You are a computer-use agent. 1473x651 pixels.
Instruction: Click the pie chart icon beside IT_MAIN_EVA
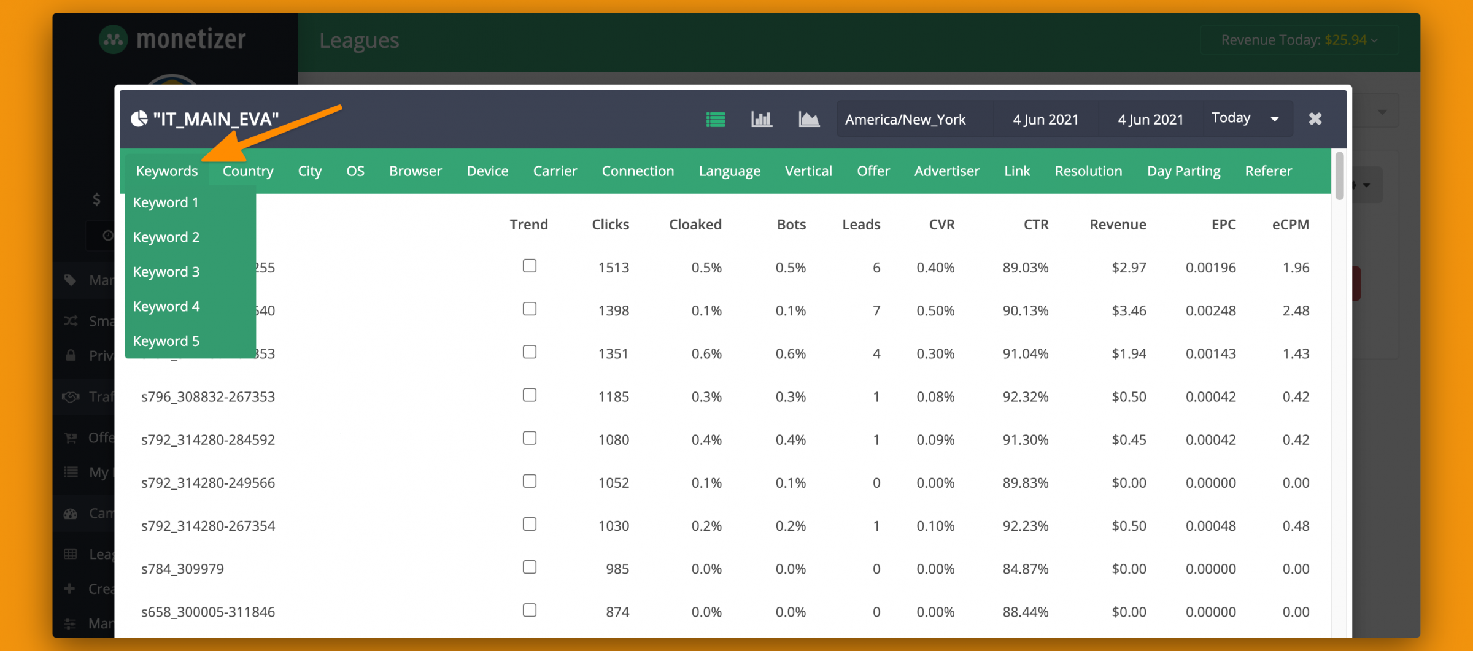(x=139, y=118)
